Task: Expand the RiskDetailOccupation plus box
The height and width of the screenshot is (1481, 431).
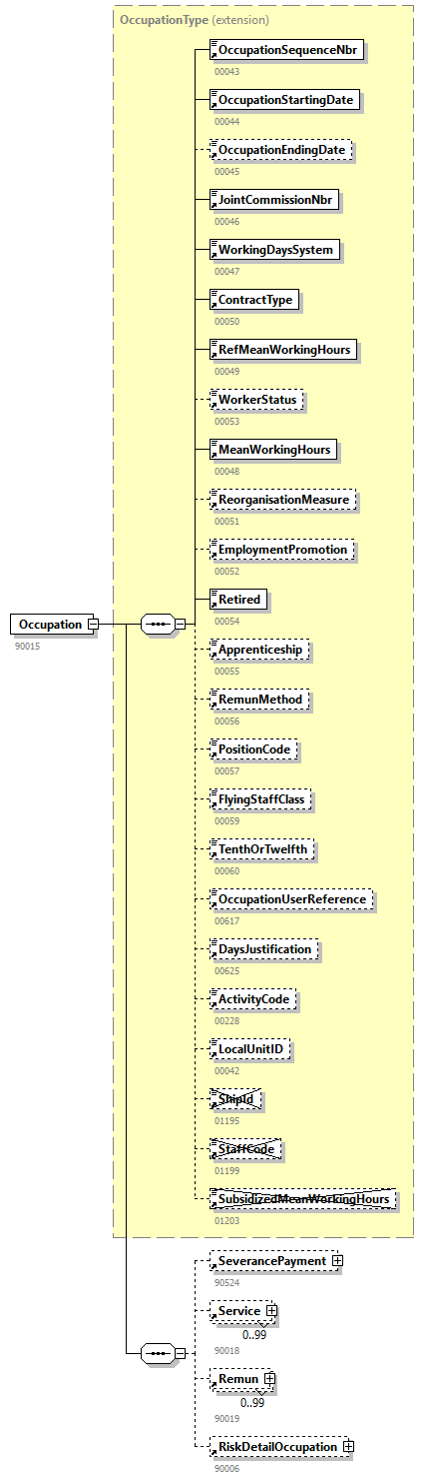Action: pos(348,1446)
